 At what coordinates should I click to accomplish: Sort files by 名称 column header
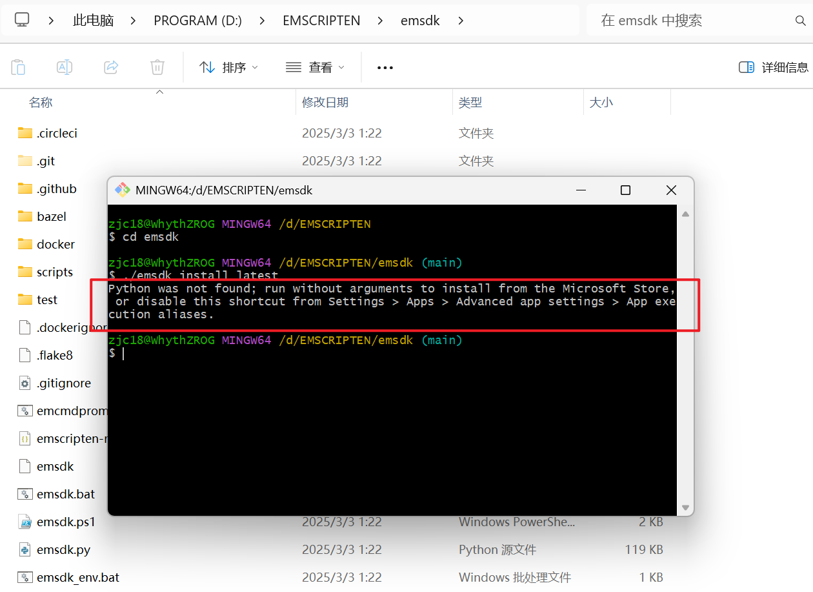(x=41, y=102)
